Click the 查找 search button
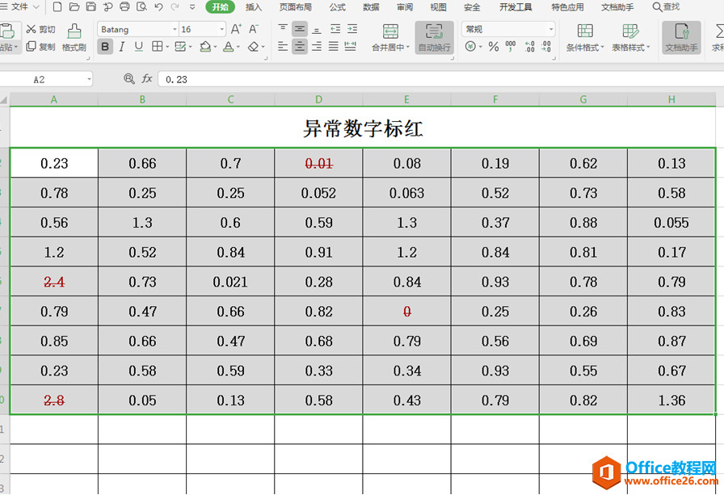The image size is (724, 495). click(x=667, y=7)
